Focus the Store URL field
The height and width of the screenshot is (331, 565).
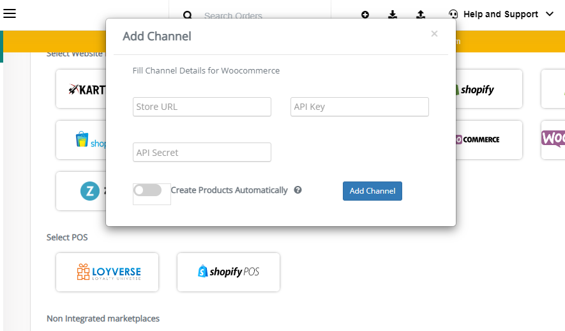pyautogui.click(x=202, y=107)
